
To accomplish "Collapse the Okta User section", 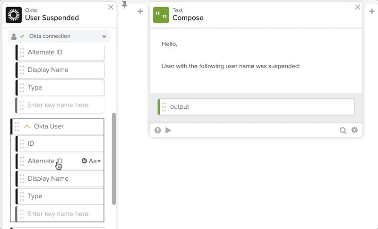I will pyautogui.click(x=27, y=126).
